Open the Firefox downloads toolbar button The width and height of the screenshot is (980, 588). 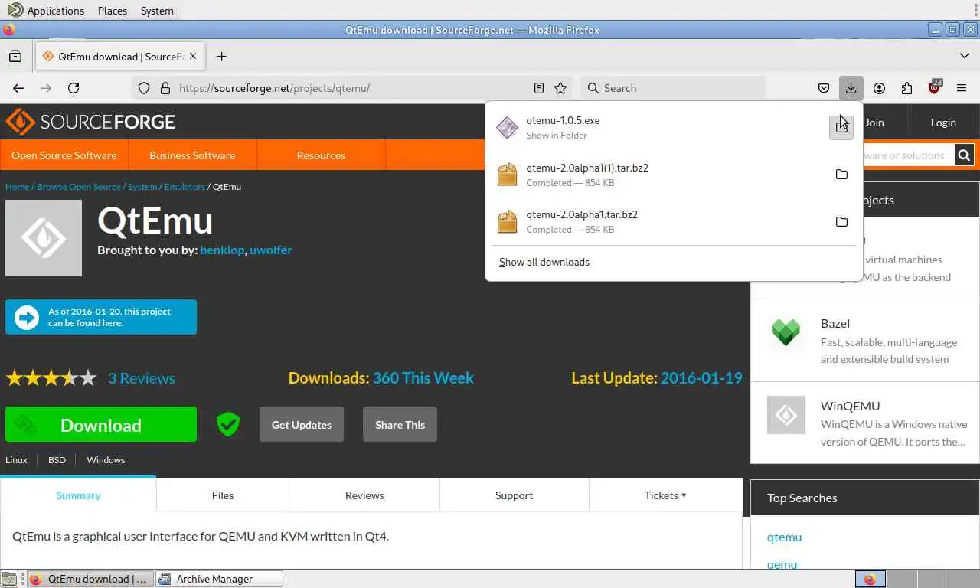click(x=851, y=88)
